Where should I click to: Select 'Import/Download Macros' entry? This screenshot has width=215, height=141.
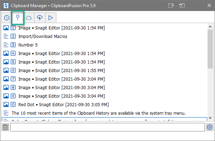pyautogui.click(x=43, y=36)
